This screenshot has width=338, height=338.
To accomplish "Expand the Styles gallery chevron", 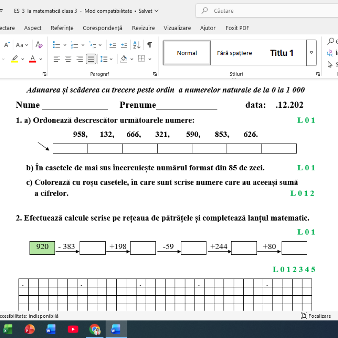I will pos(311,53).
